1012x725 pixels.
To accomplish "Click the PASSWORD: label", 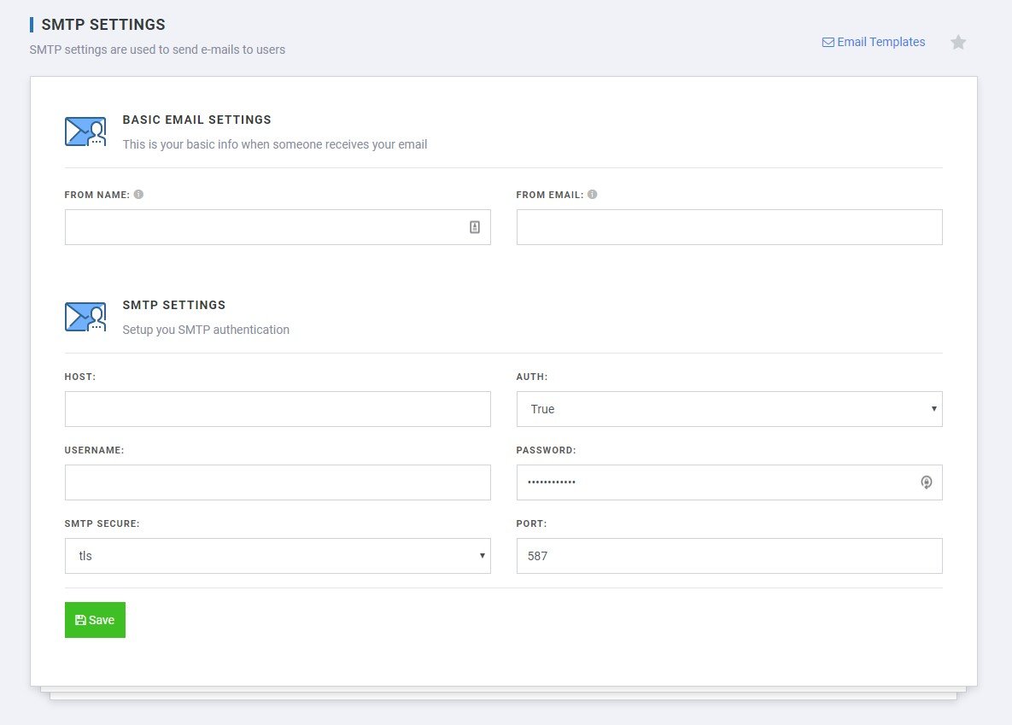I will 546,450.
